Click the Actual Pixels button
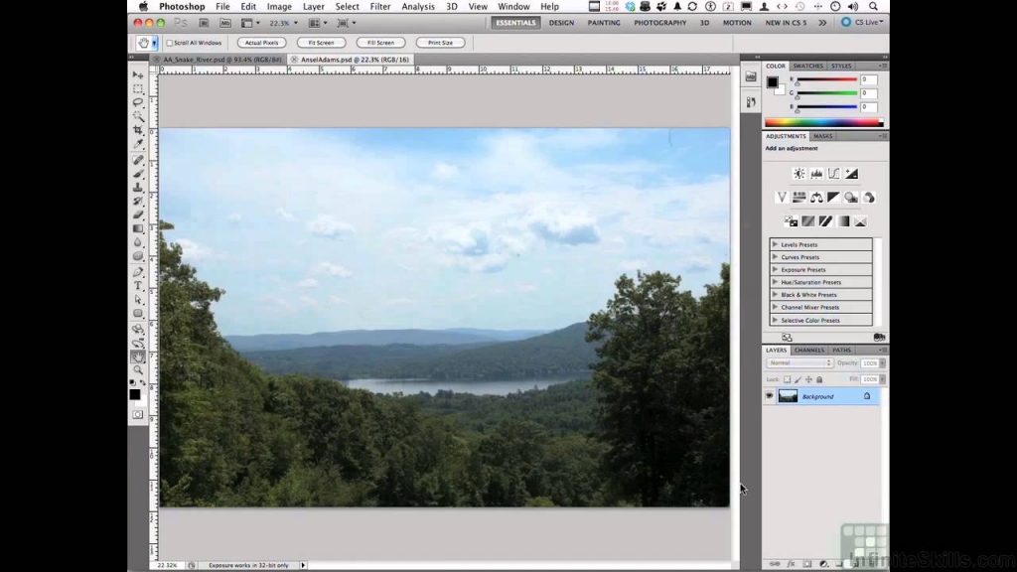The width and height of the screenshot is (1017, 572). pyautogui.click(x=262, y=43)
